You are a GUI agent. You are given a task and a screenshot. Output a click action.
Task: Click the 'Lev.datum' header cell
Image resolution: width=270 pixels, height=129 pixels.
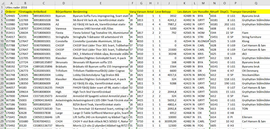coord(184,12)
